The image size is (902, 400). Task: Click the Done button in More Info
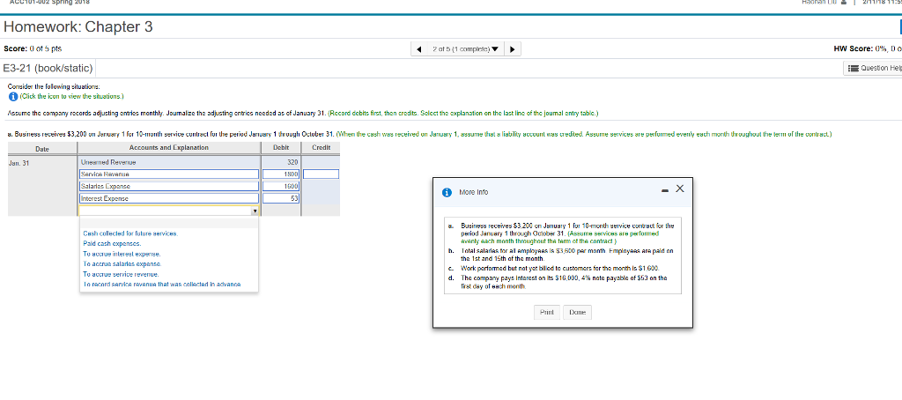[x=577, y=312]
